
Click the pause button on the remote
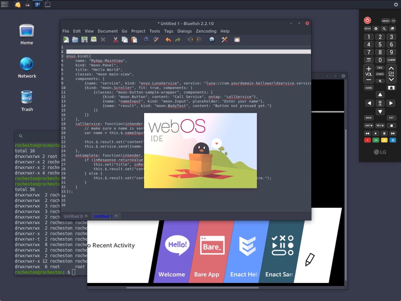click(x=384, y=133)
